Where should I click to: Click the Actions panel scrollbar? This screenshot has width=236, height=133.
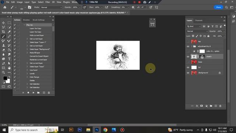click(53, 29)
